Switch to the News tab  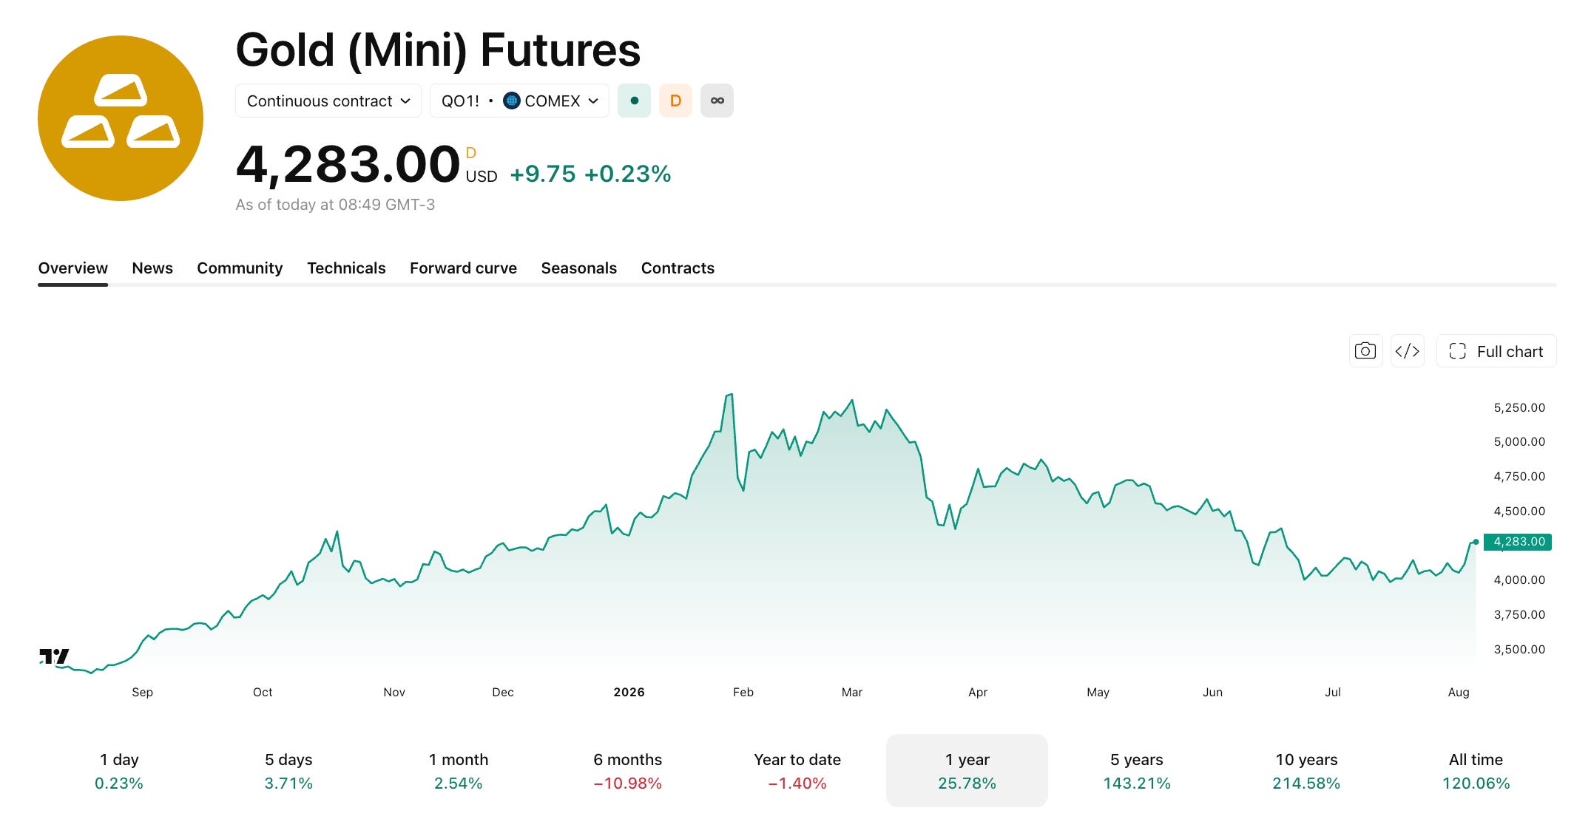tap(152, 268)
